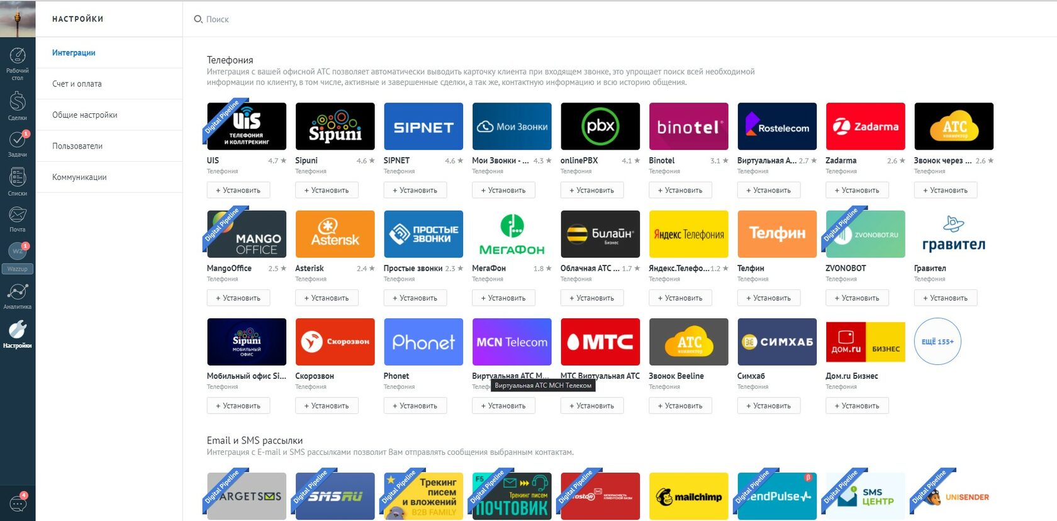The image size is (1057, 521).
Task: Open the Sipuni logo tile
Action: (335, 126)
